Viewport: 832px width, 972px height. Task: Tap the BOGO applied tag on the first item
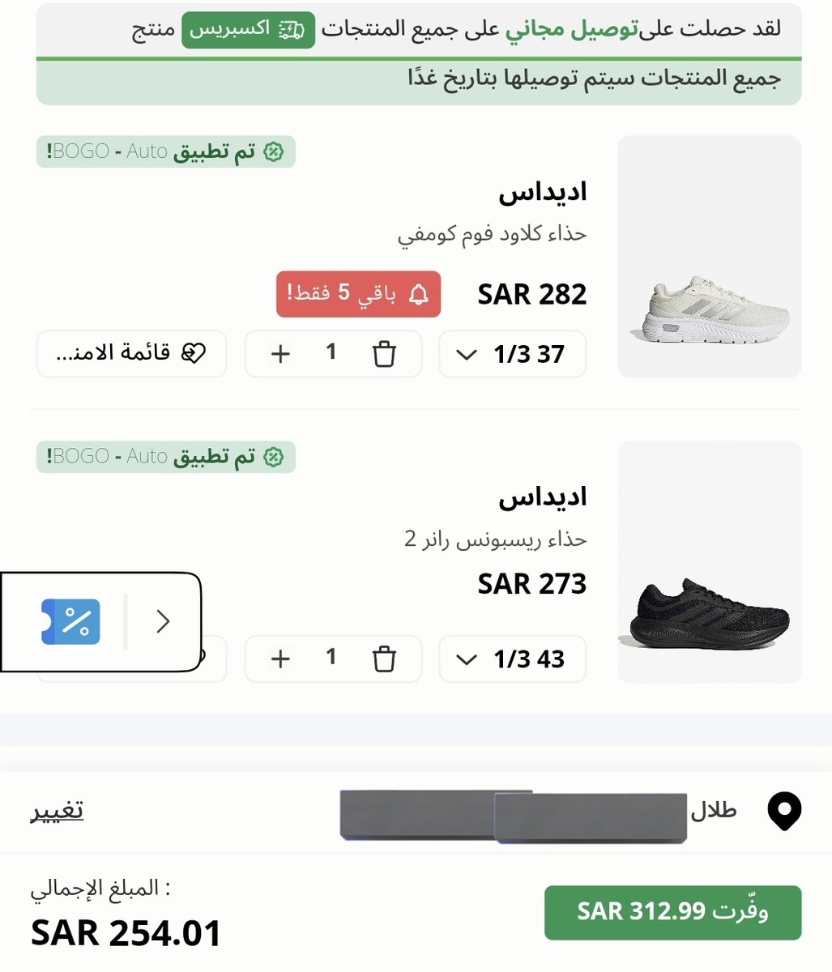click(x=166, y=151)
